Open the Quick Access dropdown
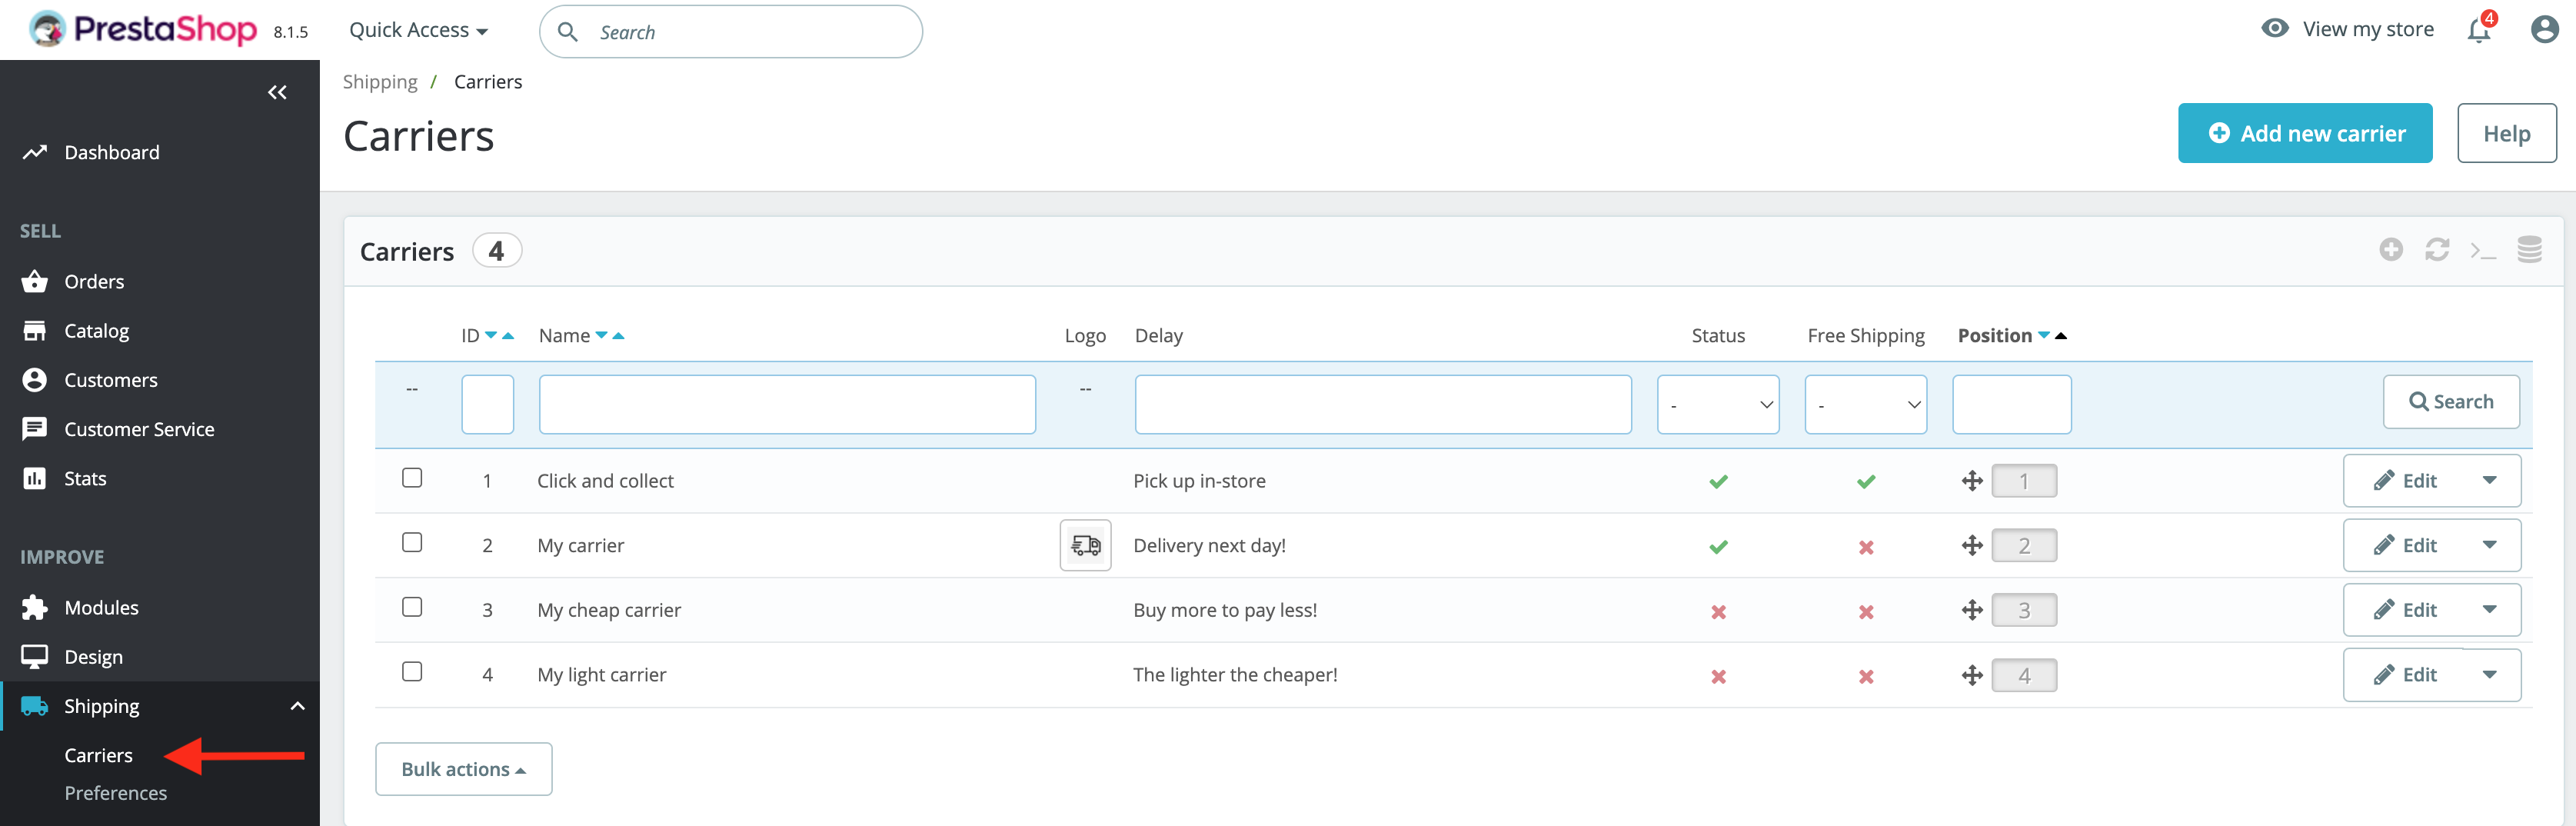This screenshot has height=826, width=2576. click(418, 30)
